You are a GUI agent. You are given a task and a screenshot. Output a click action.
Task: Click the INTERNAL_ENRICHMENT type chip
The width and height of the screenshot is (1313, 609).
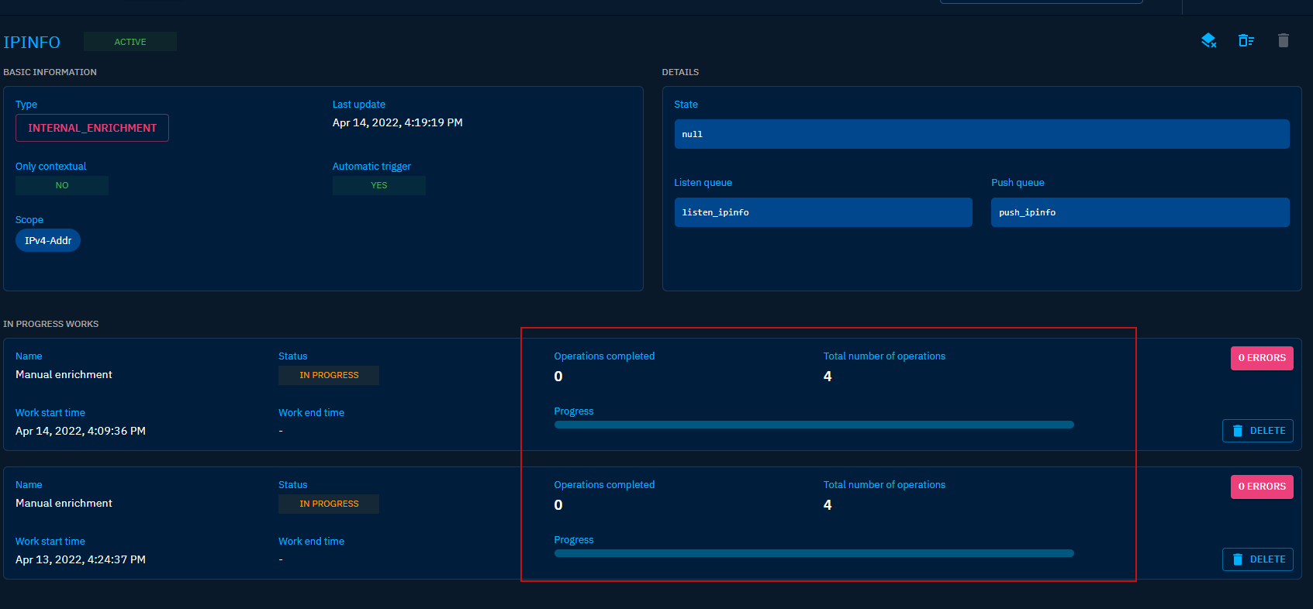point(92,128)
